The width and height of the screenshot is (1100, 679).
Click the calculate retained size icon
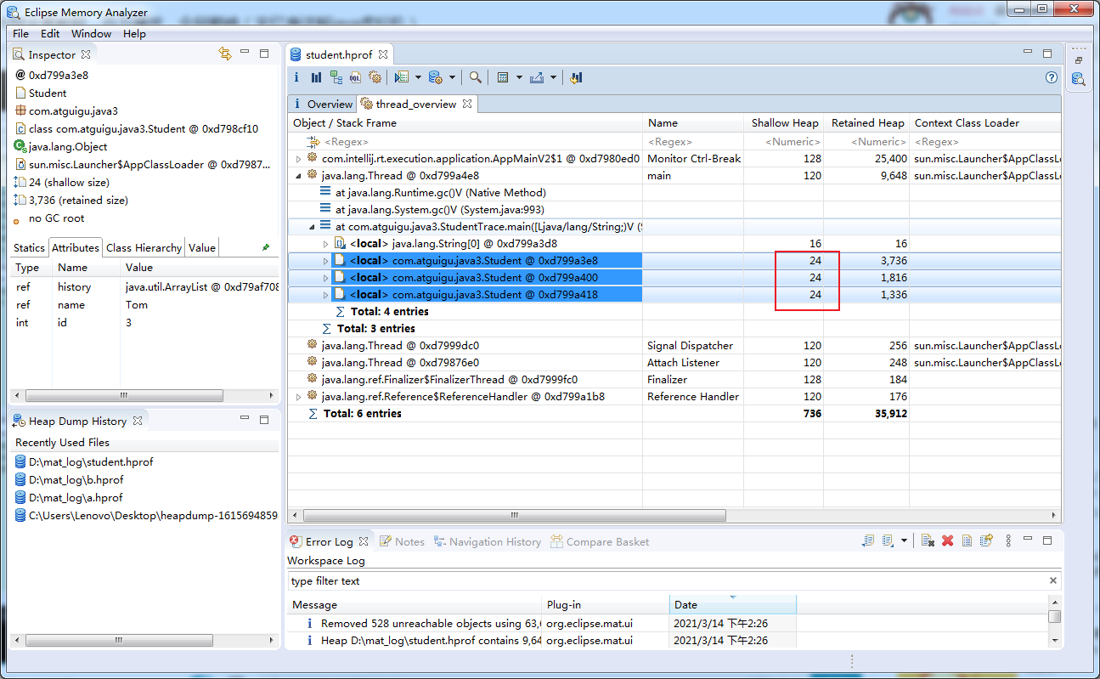pos(502,77)
